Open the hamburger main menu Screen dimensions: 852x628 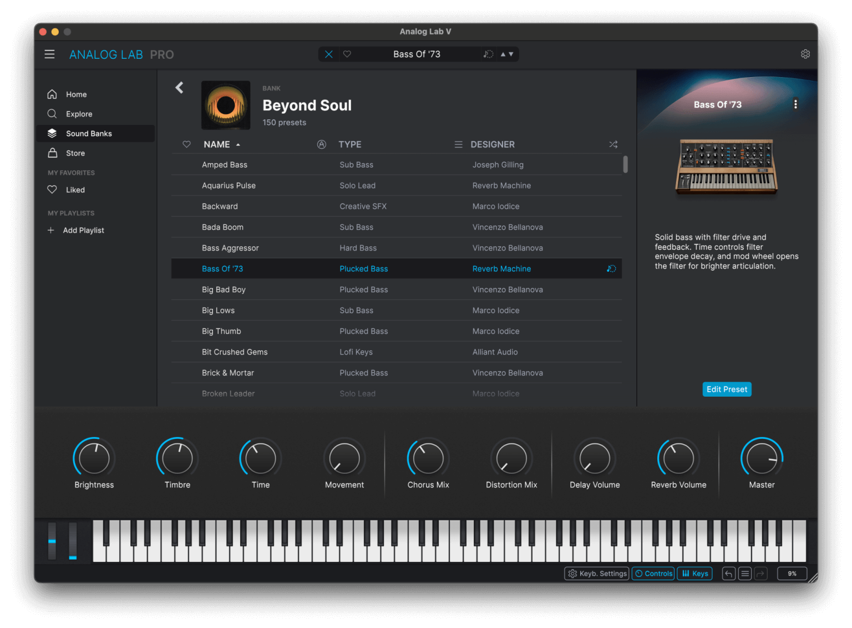(49, 54)
